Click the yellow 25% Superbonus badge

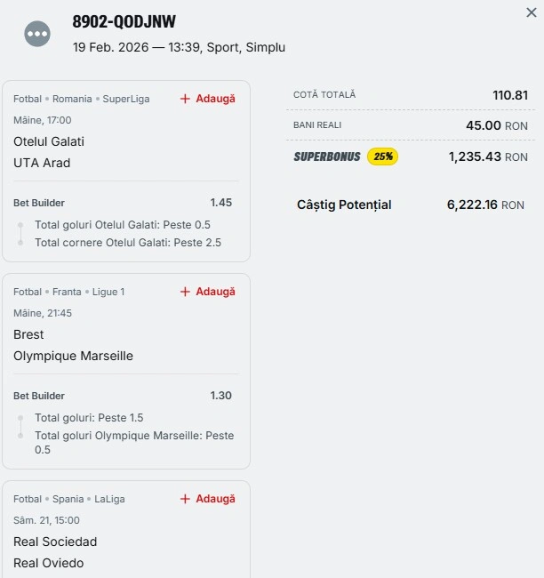click(382, 157)
